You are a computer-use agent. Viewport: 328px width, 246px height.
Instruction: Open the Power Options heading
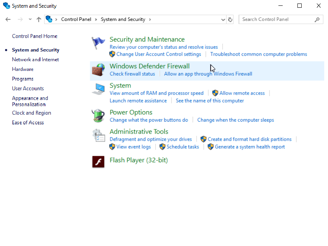pyautogui.click(x=131, y=112)
